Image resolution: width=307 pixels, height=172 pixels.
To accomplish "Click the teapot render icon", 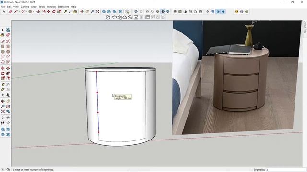I will point(114,17).
